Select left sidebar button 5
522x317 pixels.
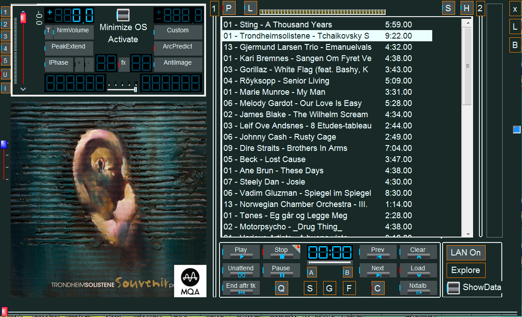pos(6,61)
